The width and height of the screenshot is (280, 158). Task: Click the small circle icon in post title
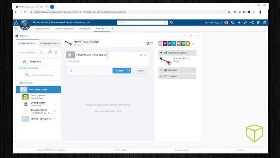tap(141, 55)
